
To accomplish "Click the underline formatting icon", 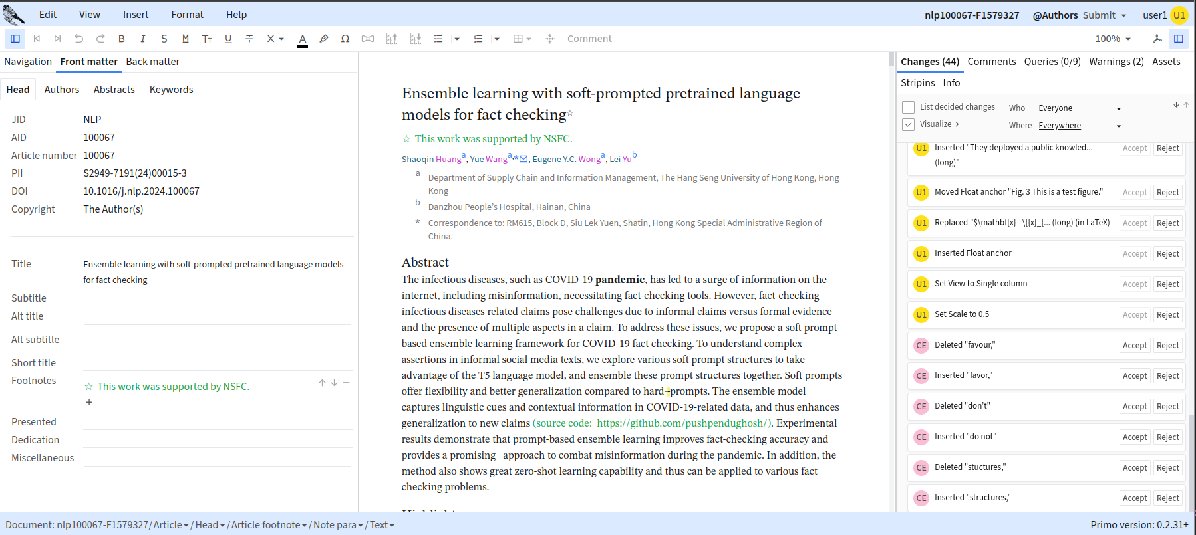I will click(x=228, y=39).
